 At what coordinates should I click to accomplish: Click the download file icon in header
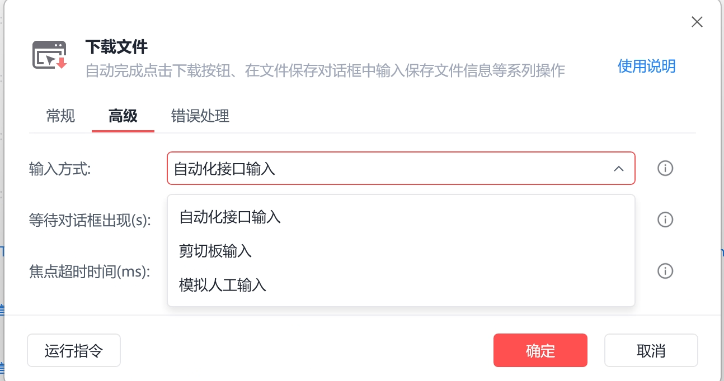50,55
